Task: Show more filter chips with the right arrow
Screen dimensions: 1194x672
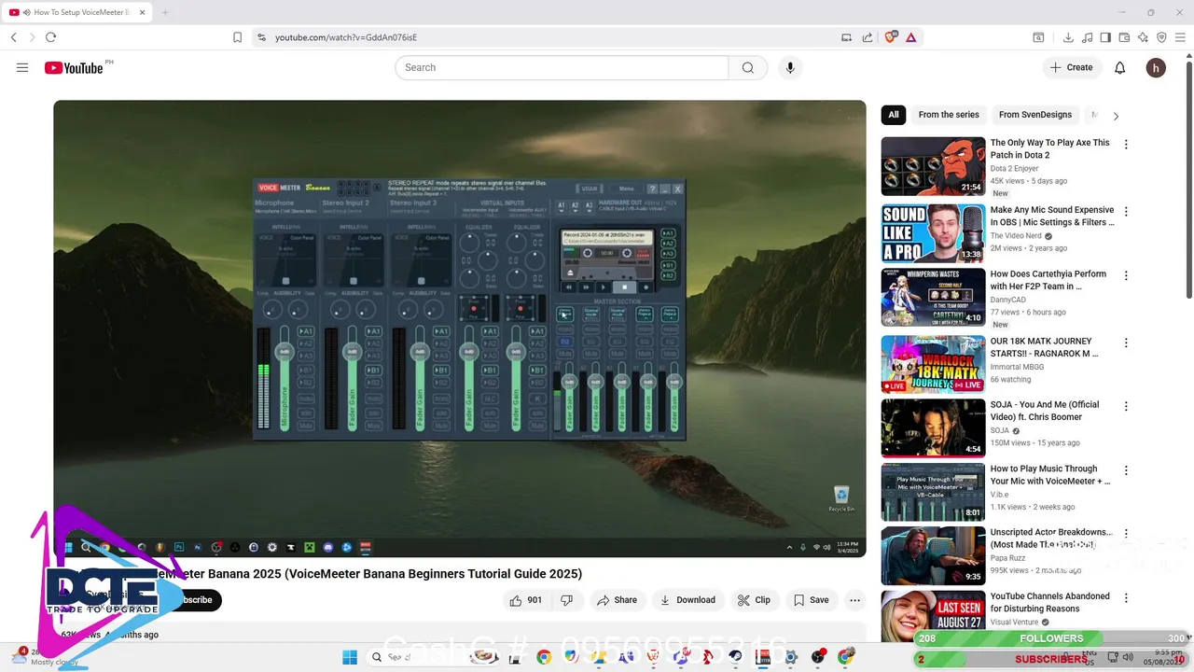Action: tap(1116, 116)
